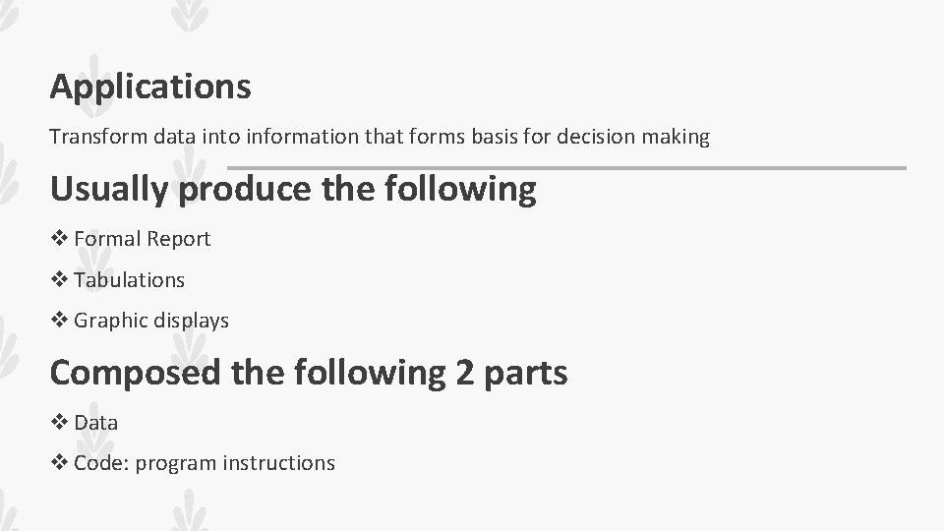Select the Formal Report text
This screenshot has width=944, height=531.
[142, 240]
